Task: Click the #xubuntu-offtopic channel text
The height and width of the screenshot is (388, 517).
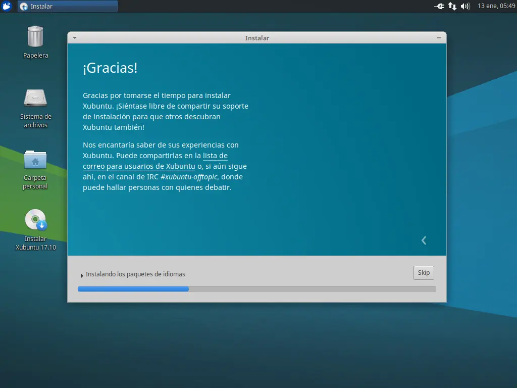Action: (189, 177)
